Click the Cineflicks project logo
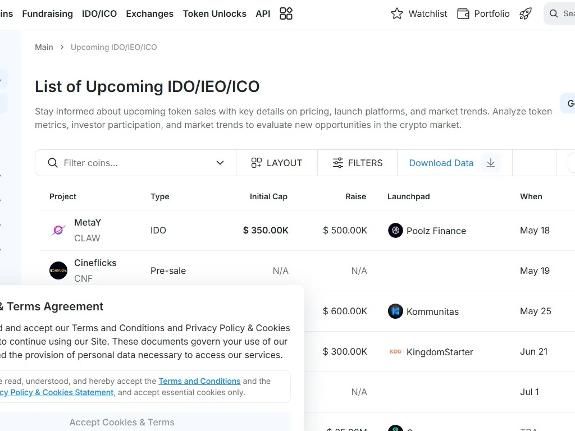This screenshot has width=575, height=431. click(x=58, y=270)
